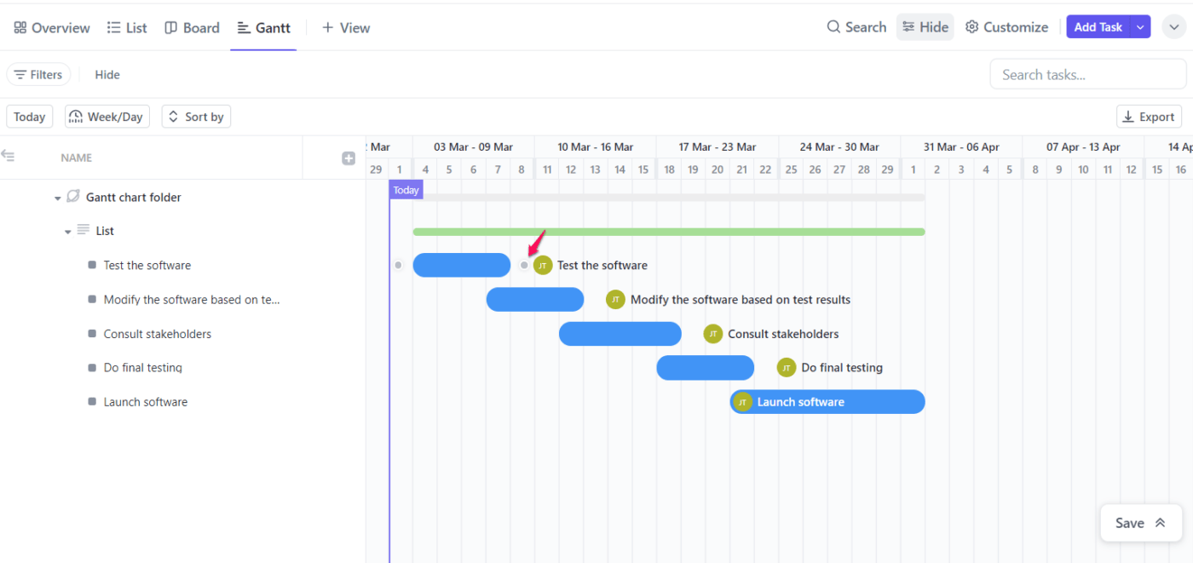Click the 31 Mar - 06 Apr week header
The height and width of the screenshot is (563, 1193).
tap(961, 146)
